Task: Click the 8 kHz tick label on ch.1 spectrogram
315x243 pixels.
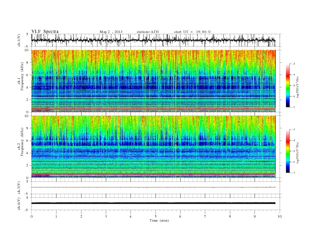Action: point(27,63)
